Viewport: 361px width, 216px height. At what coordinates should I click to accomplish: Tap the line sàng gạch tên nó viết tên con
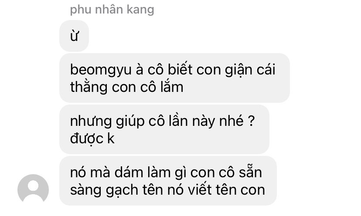167,190
